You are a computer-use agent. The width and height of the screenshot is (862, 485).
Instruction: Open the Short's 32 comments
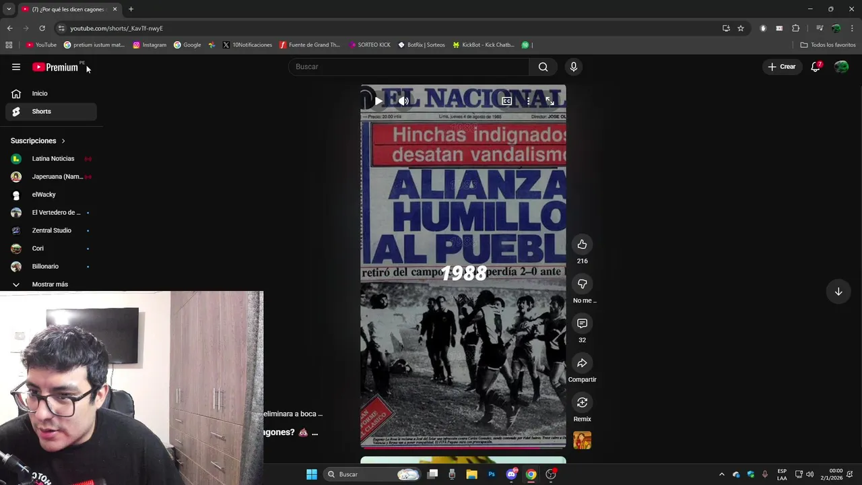(x=582, y=323)
